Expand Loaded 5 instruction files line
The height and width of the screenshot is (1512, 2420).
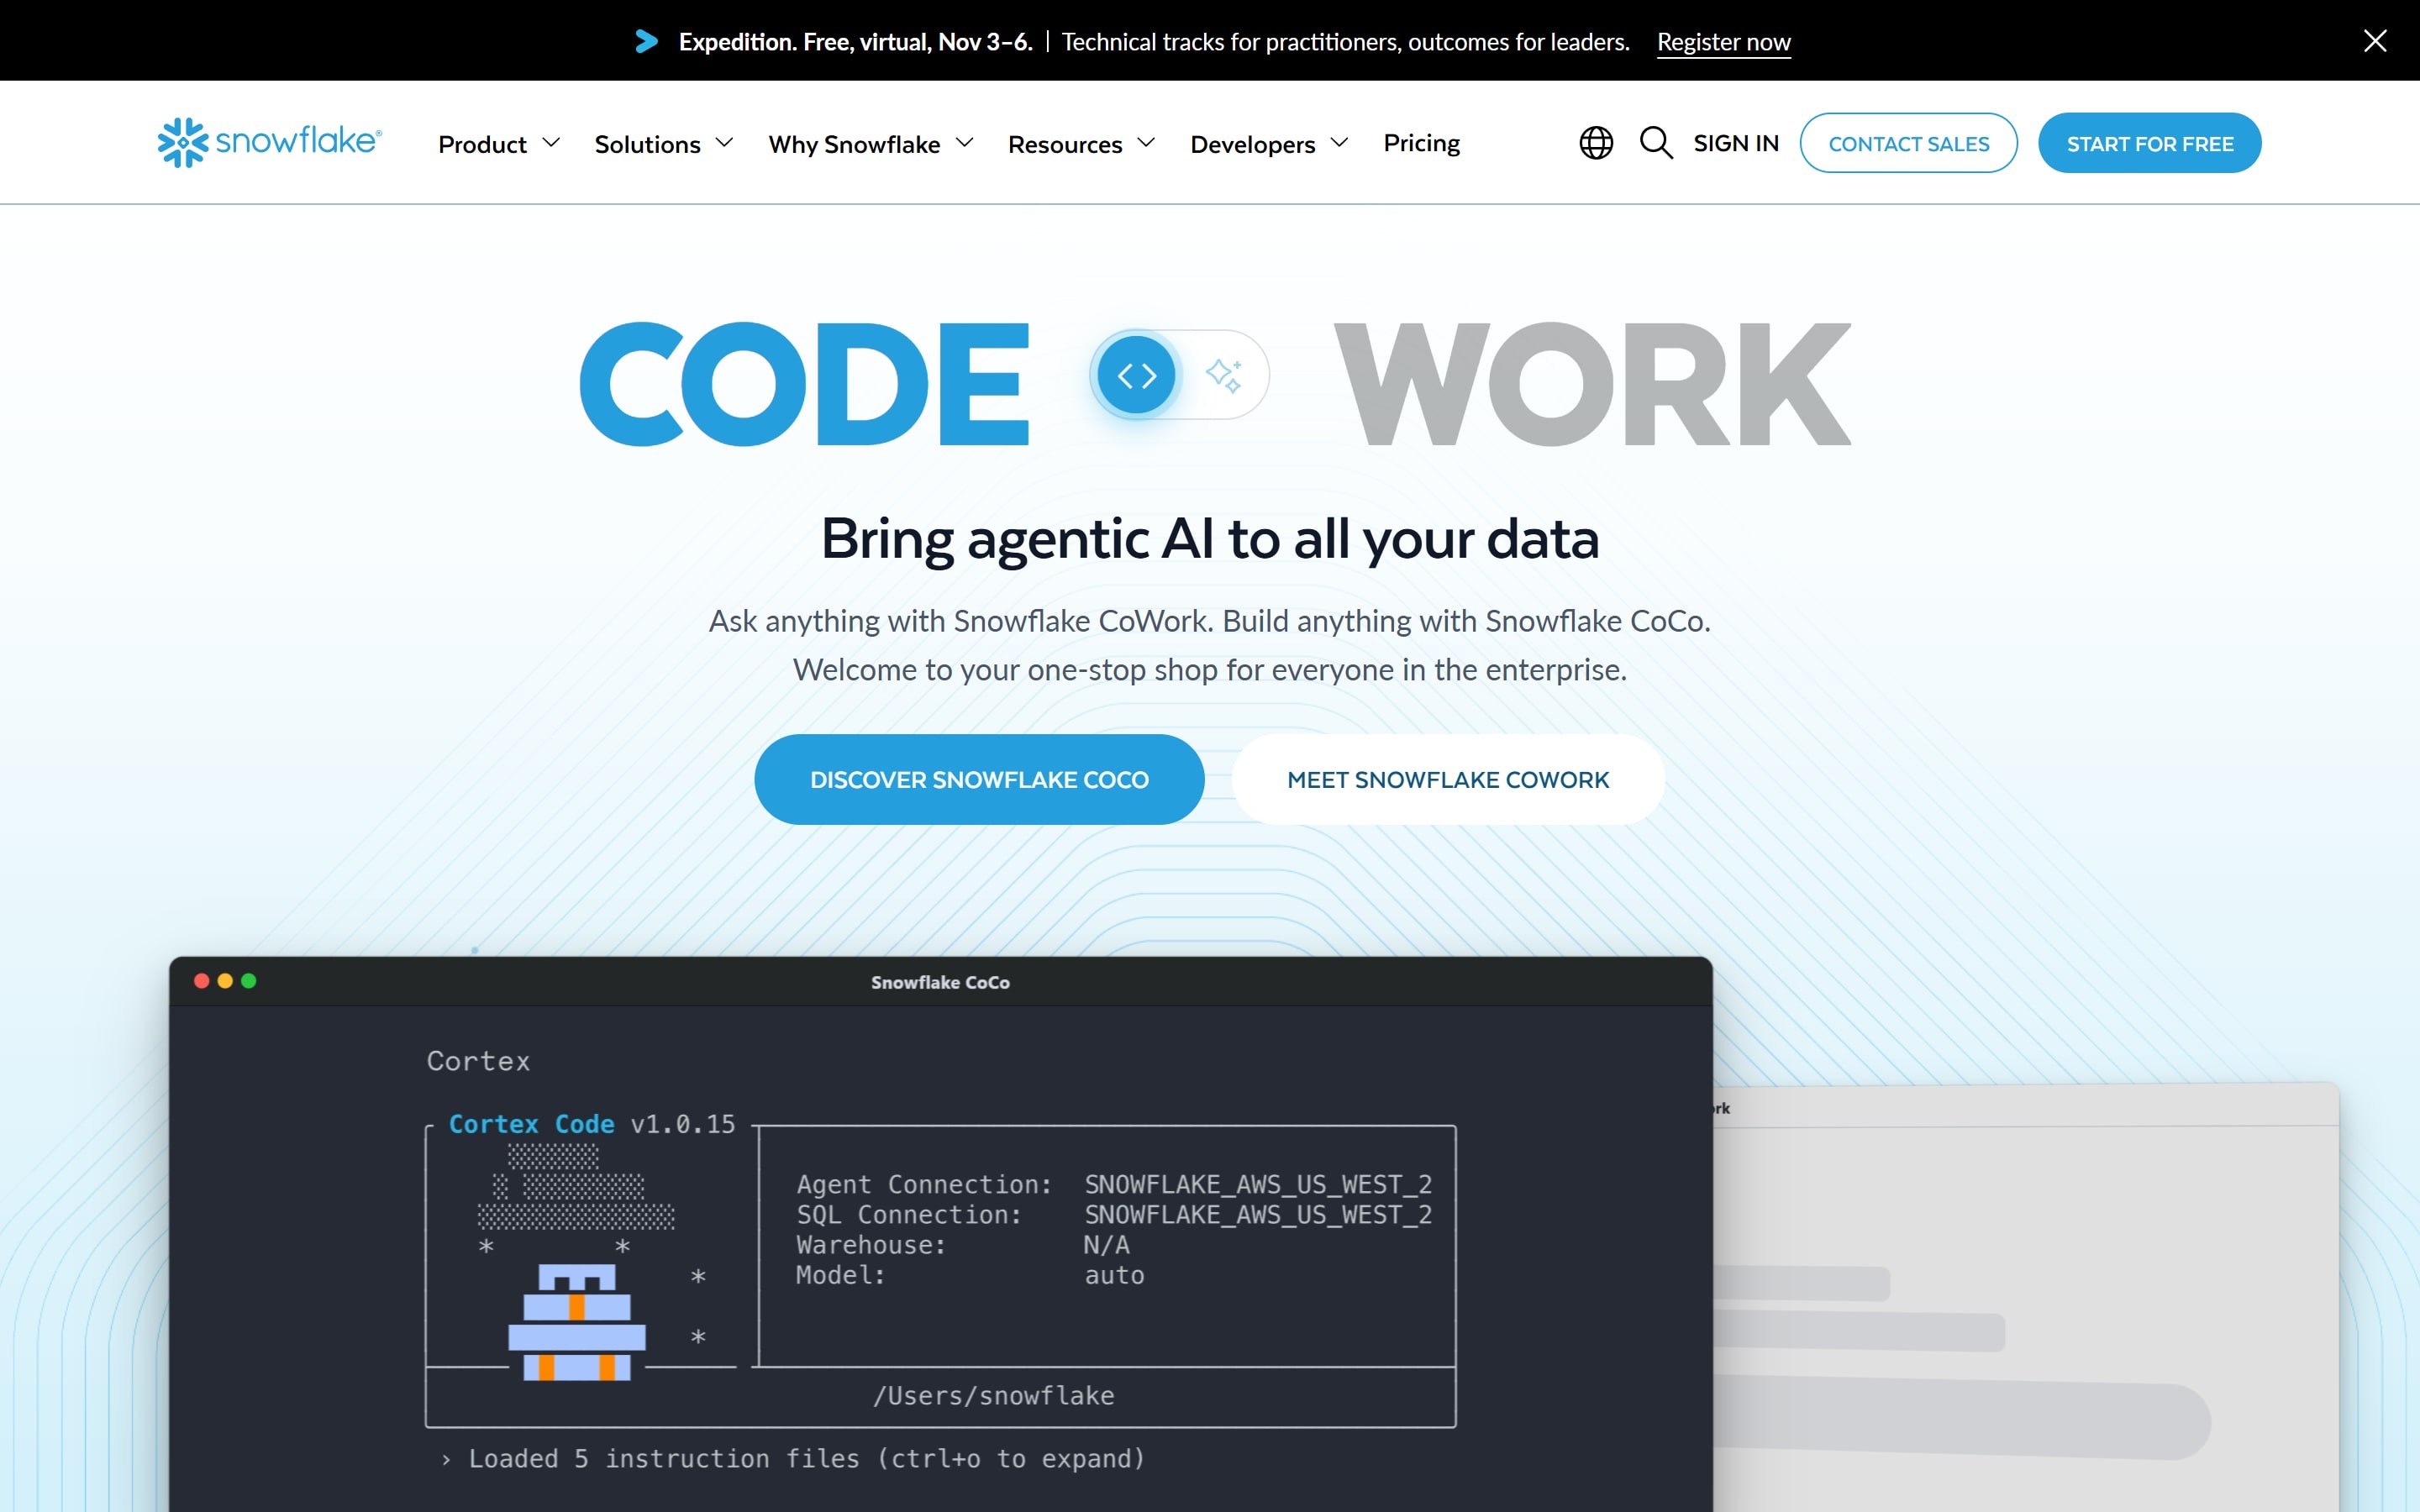click(x=793, y=1459)
